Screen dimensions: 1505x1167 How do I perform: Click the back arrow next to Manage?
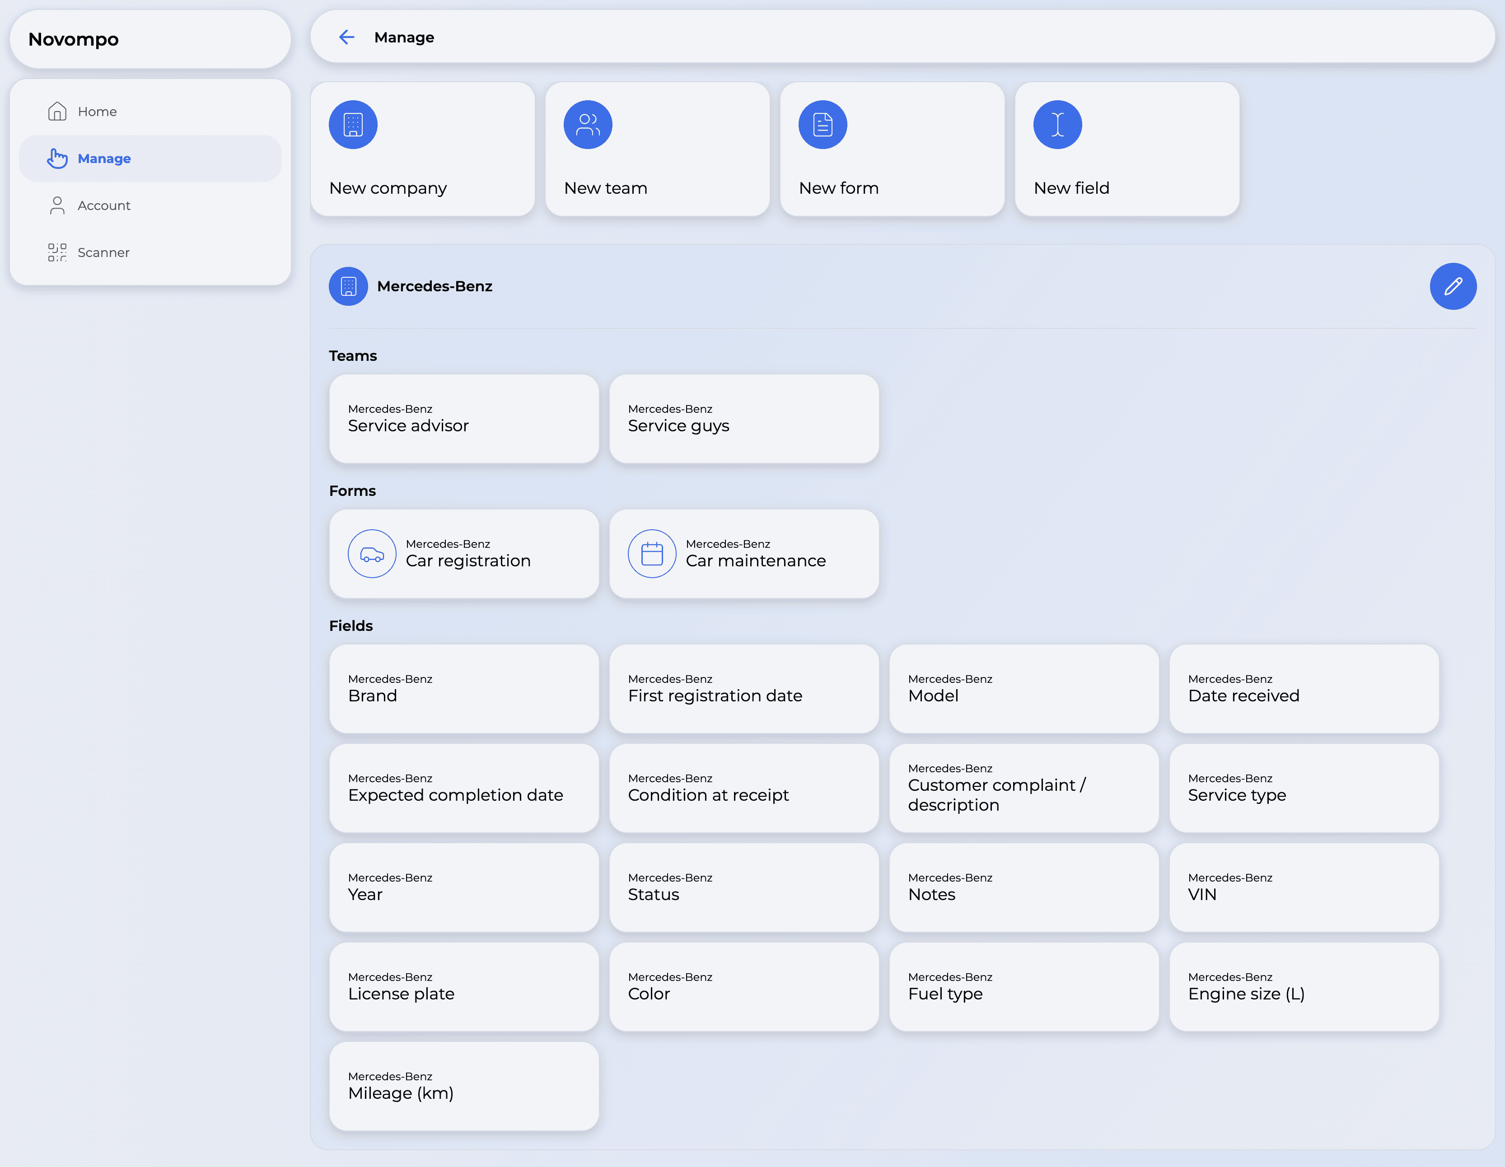pyautogui.click(x=346, y=37)
